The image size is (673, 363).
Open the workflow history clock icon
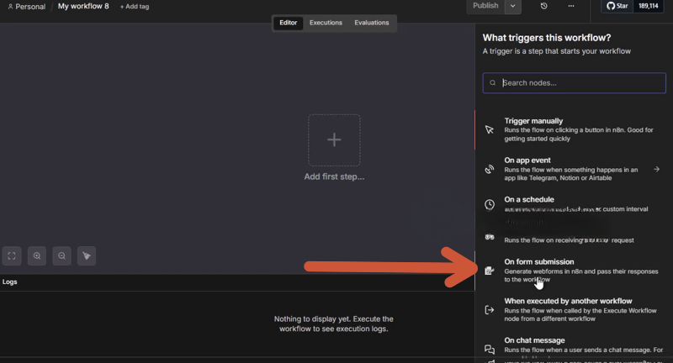click(x=543, y=6)
